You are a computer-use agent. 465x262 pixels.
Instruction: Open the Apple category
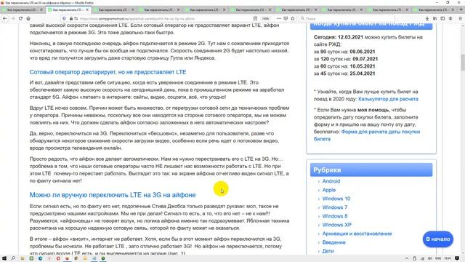pos(329,190)
